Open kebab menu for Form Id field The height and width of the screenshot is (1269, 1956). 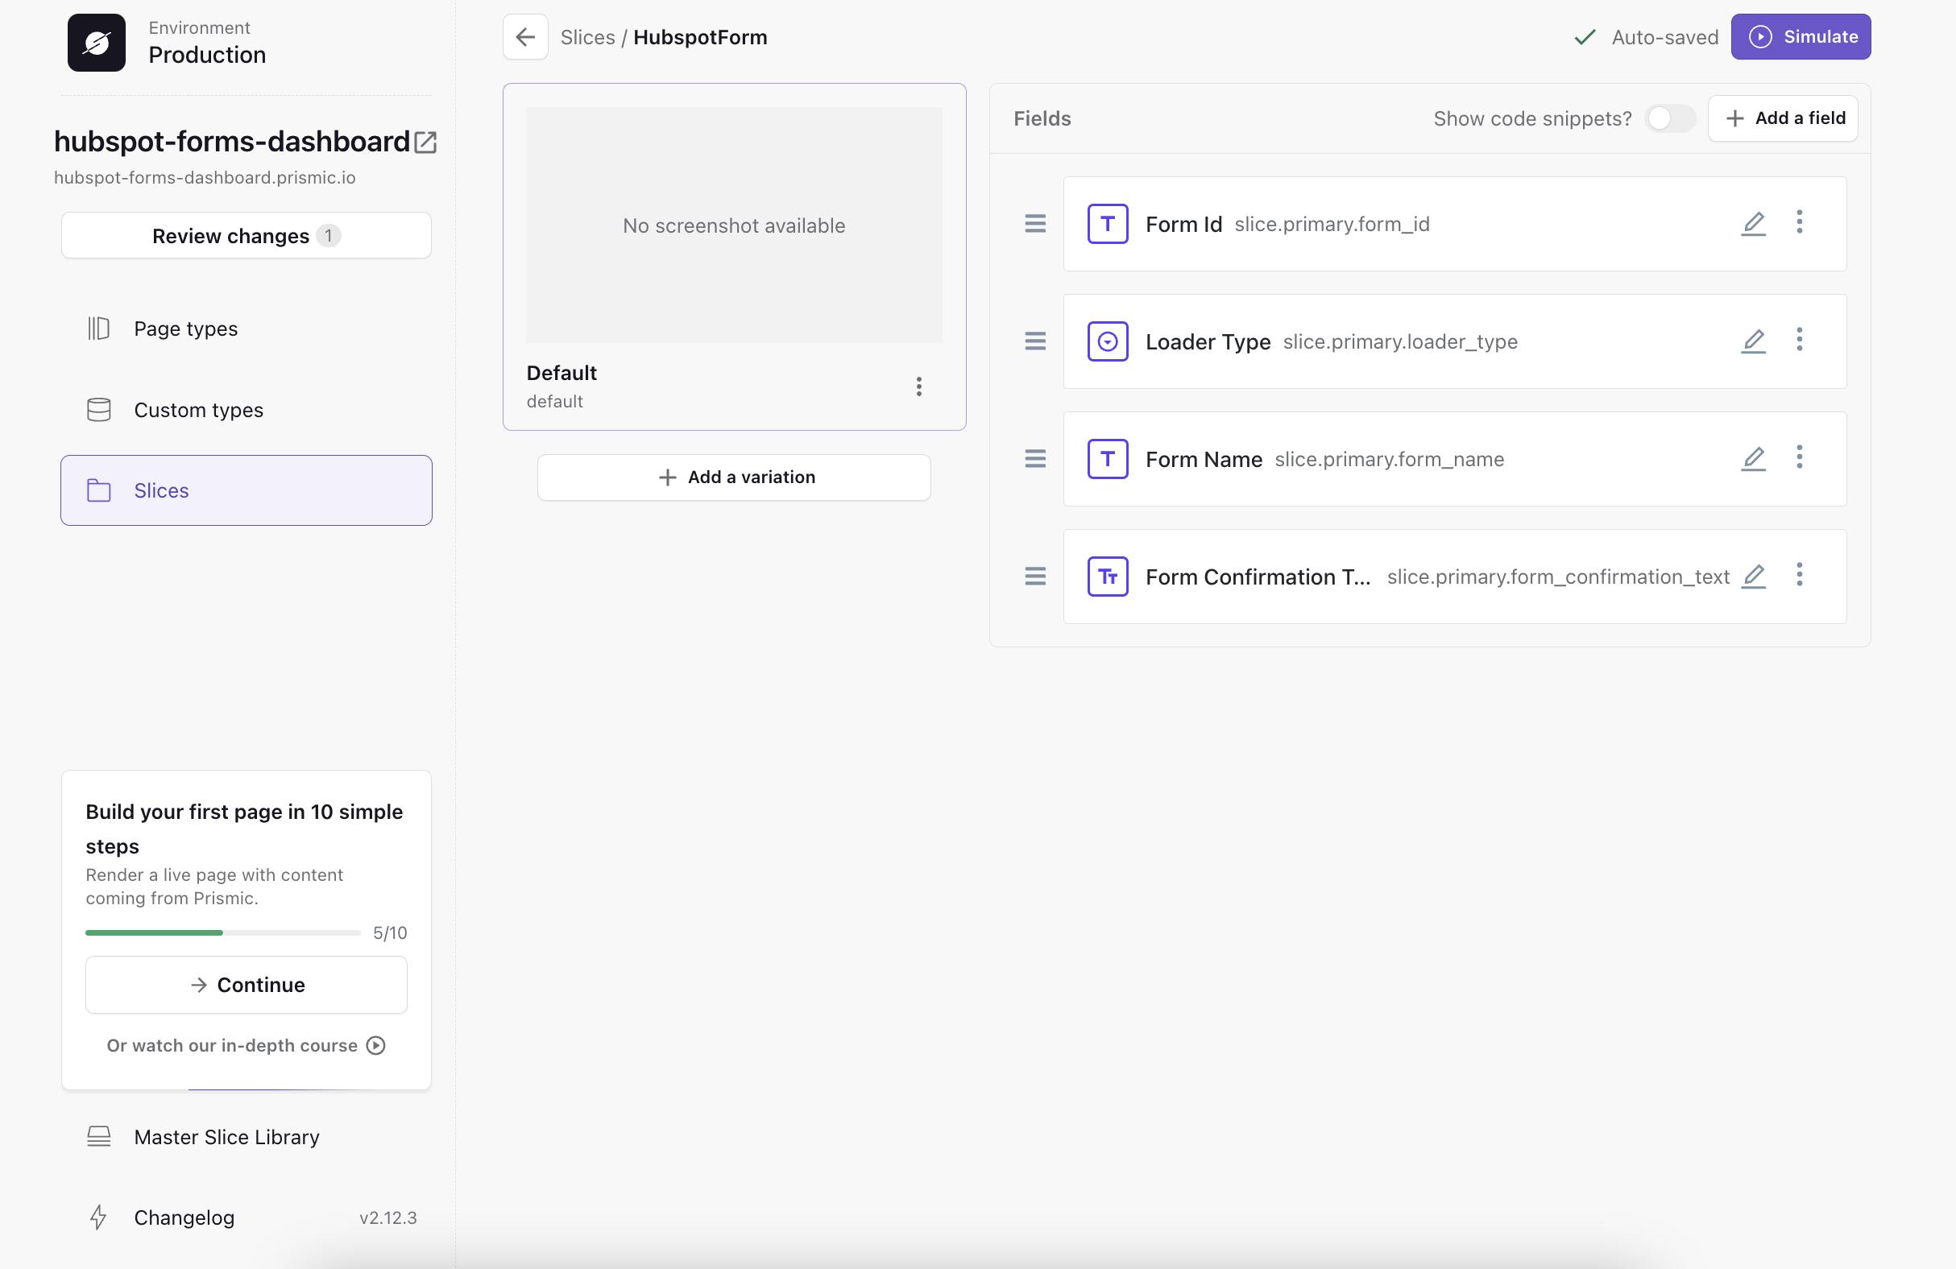click(1799, 221)
